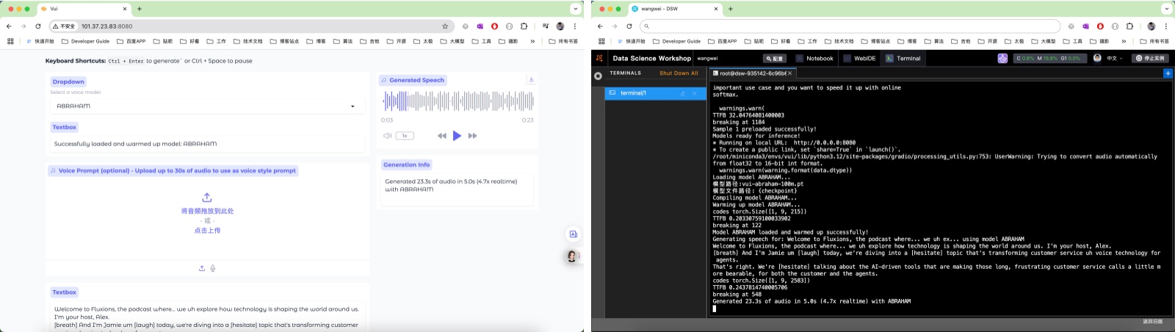Open the apps grid in Vui bookmarks bar
The image size is (1175, 332).
tap(10, 41)
